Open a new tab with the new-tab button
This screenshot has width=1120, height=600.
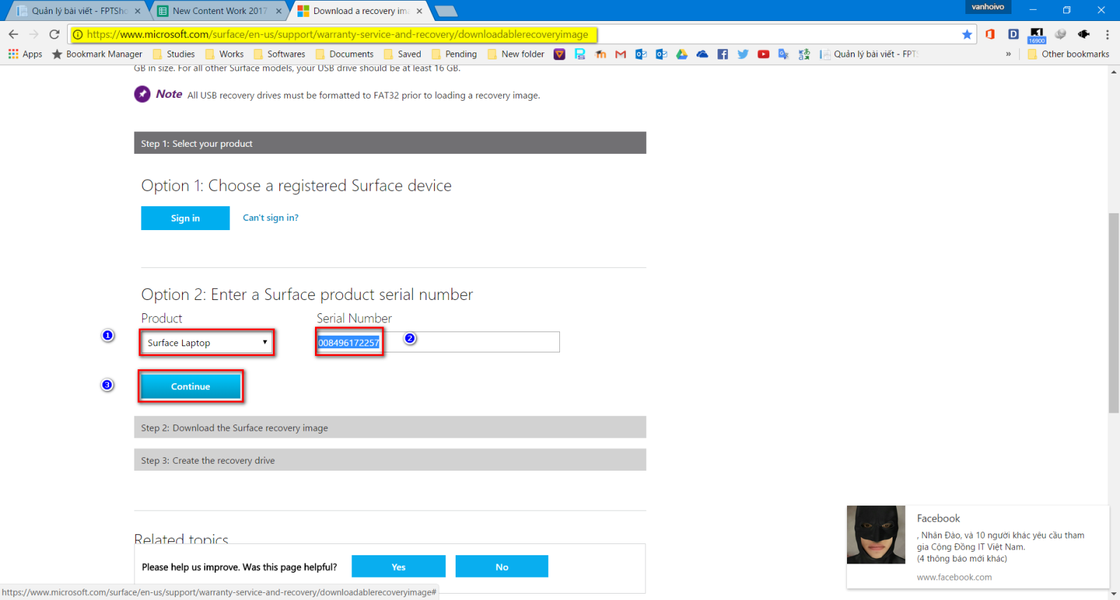click(446, 11)
